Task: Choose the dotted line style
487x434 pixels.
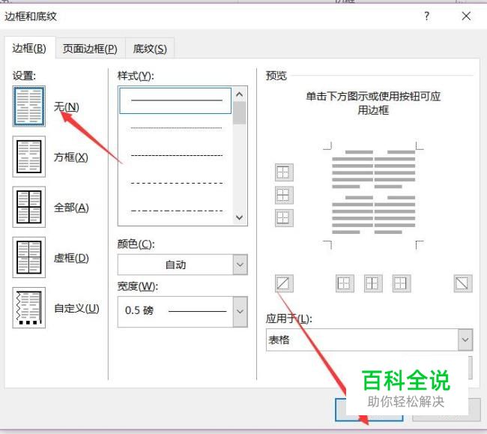Action: [x=176, y=128]
